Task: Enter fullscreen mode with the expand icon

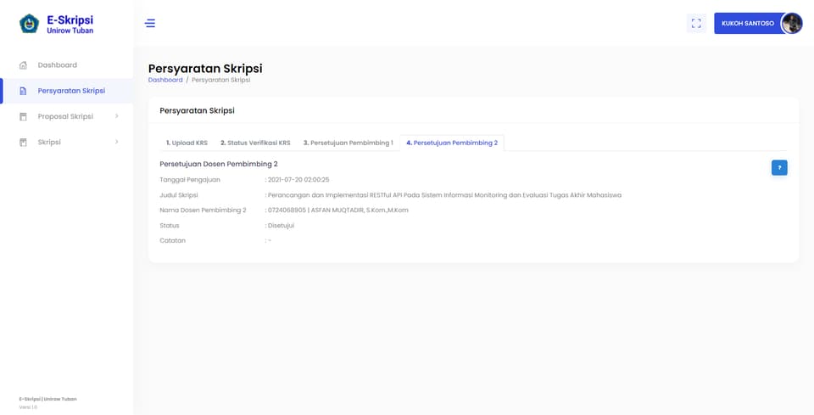Action: coord(696,24)
